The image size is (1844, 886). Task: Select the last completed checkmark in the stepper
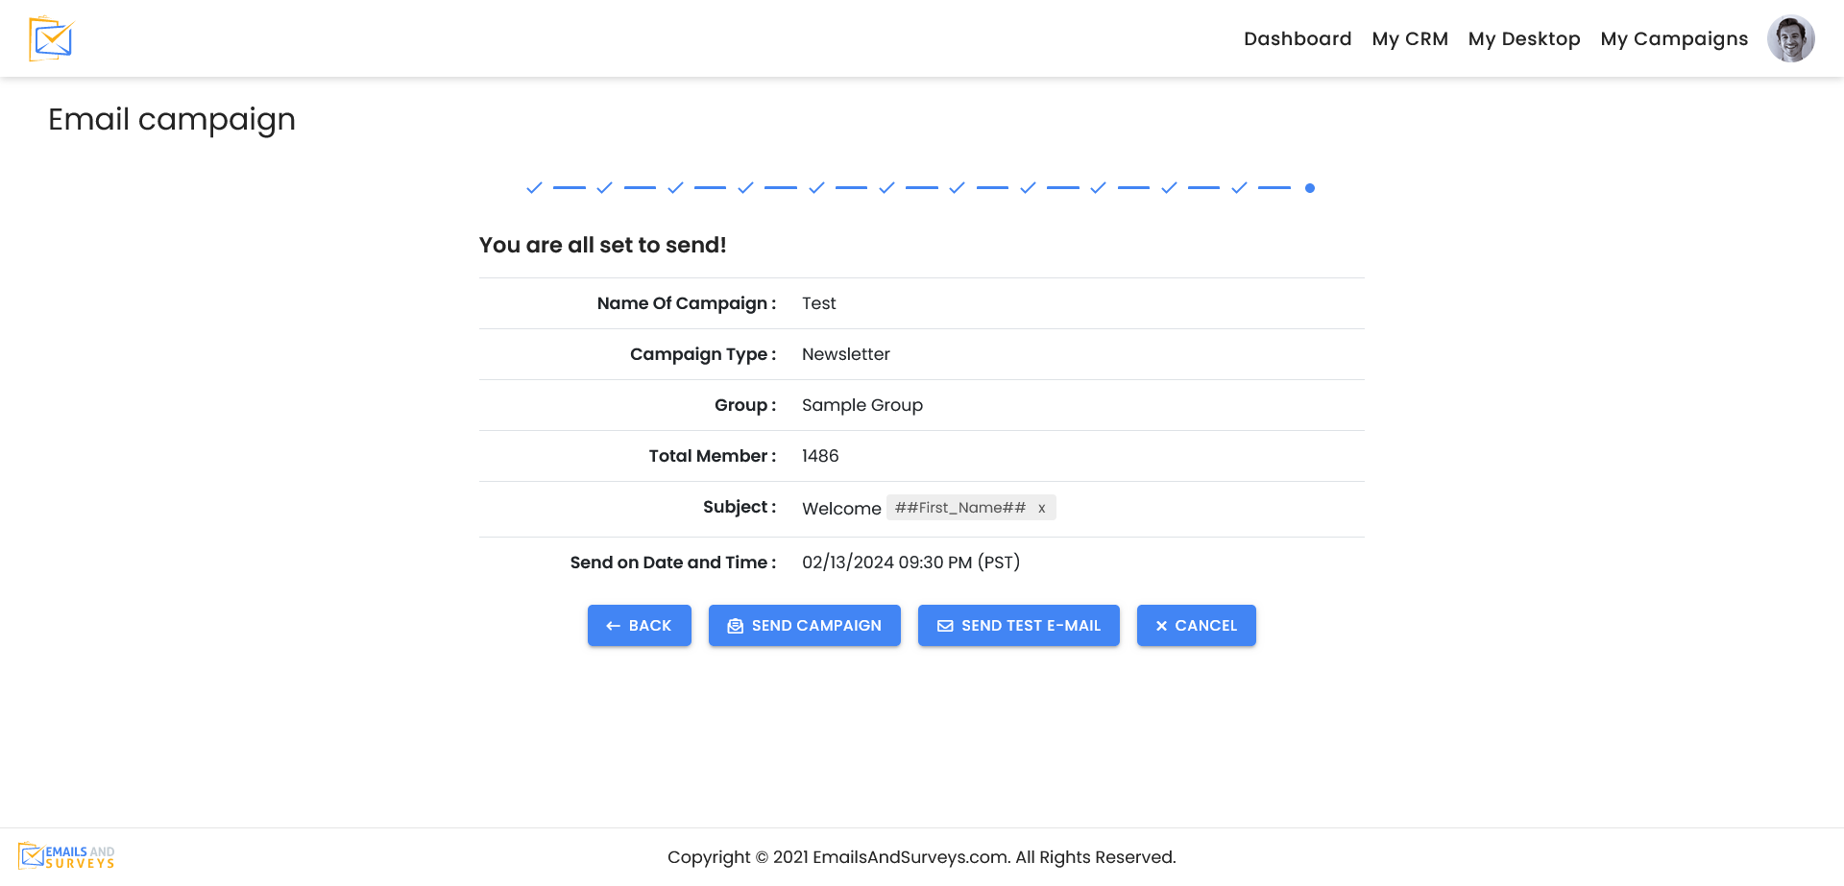[1238, 188]
